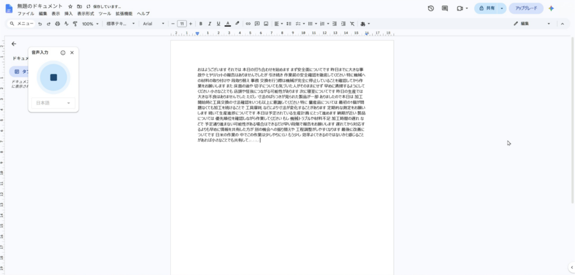Insert an image
The image size is (575, 275).
266,24
